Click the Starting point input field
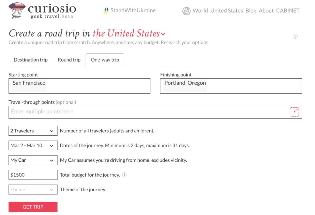The width and height of the screenshot is (315, 215). coord(79,86)
